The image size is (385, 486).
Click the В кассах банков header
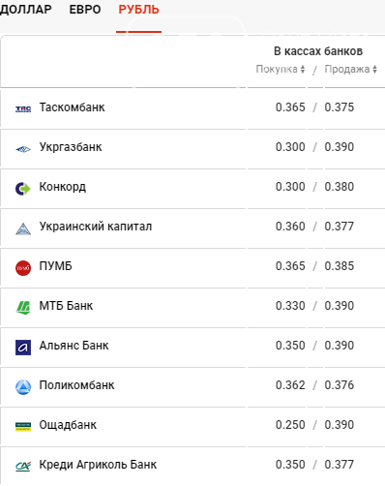pos(318,51)
